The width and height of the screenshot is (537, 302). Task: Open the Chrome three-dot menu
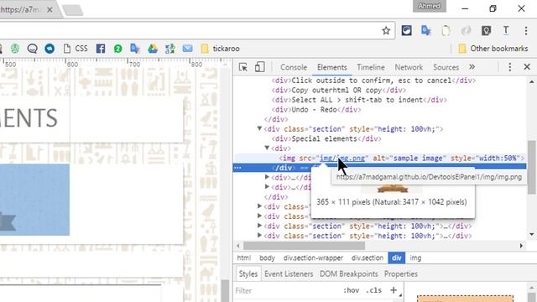tap(526, 31)
